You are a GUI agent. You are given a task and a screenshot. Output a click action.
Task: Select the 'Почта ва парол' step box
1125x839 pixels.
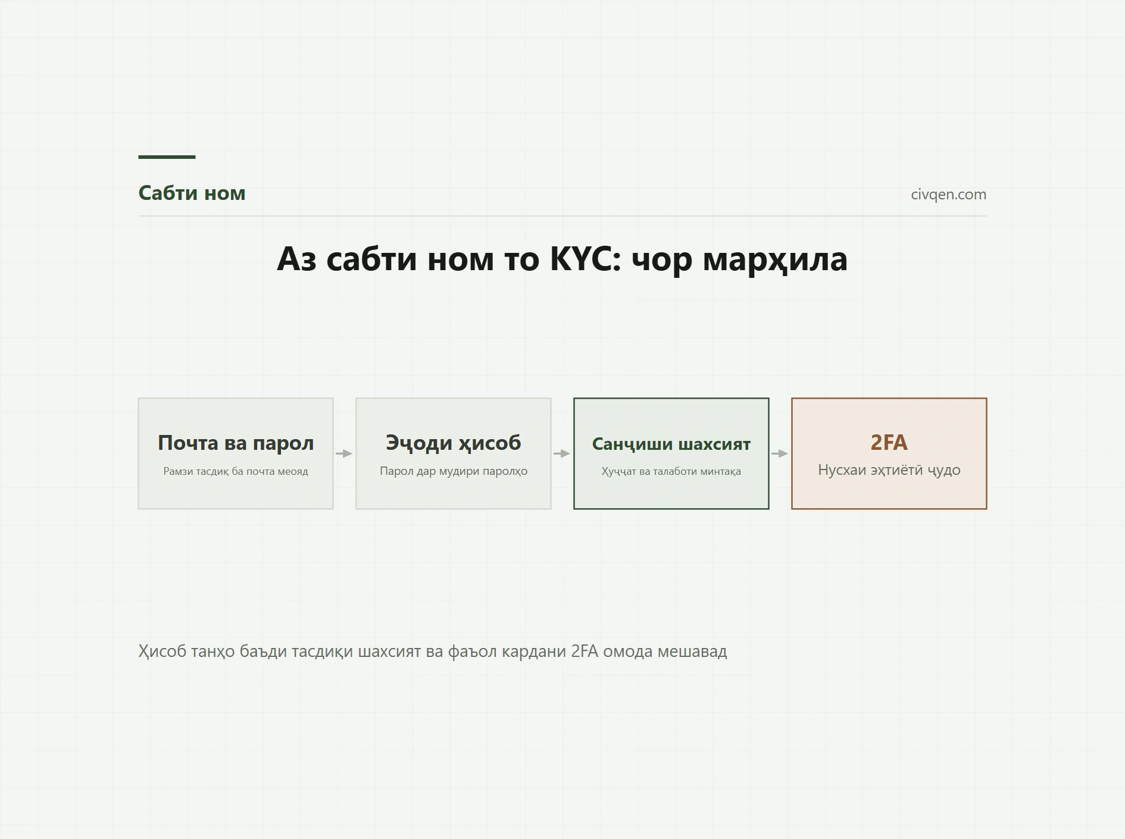[236, 453]
